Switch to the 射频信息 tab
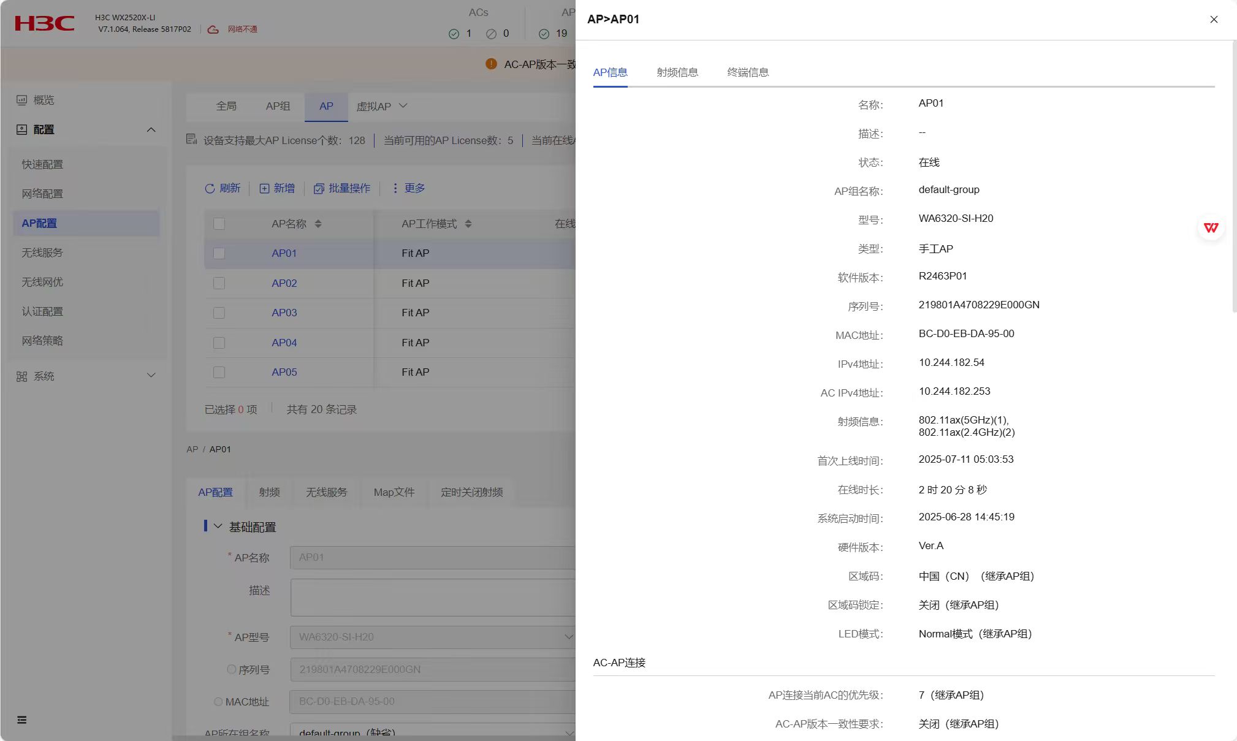 [x=677, y=72]
